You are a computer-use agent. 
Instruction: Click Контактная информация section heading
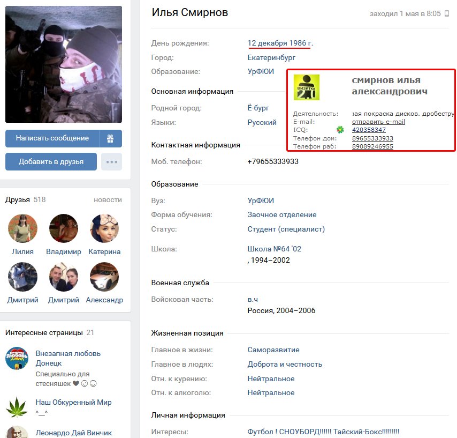pyautogui.click(x=195, y=145)
